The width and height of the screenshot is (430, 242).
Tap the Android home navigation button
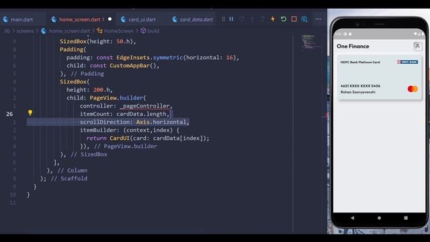(379, 218)
